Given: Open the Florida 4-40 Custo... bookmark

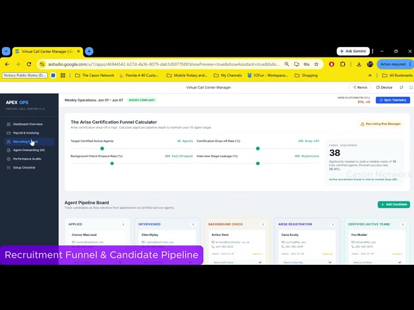Looking at the screenshot, I should tap(139, 76).
